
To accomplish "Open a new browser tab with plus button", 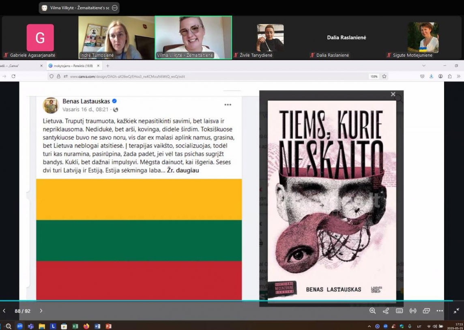I will [x=107, y=66].
